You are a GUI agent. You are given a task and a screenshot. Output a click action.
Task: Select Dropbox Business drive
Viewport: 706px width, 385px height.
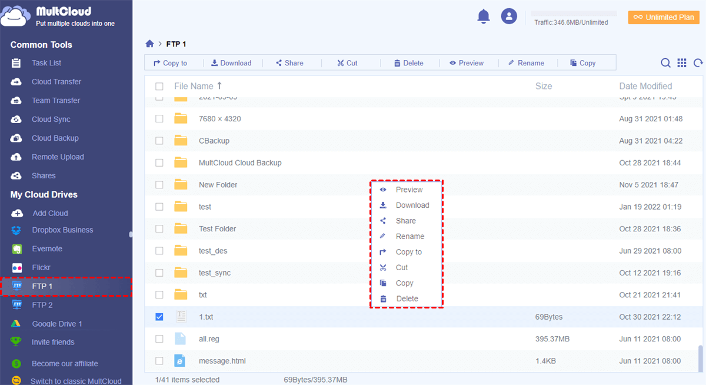(62, 230)
